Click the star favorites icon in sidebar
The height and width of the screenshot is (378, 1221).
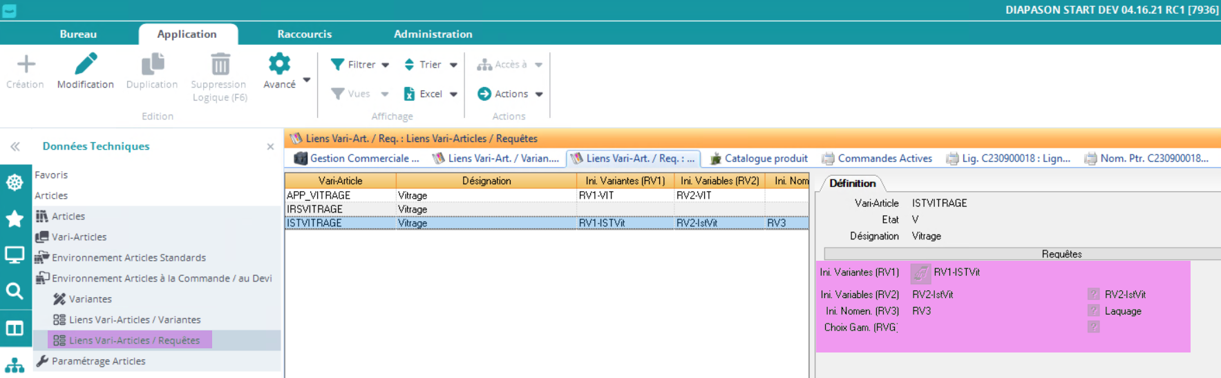coord(15,219)
